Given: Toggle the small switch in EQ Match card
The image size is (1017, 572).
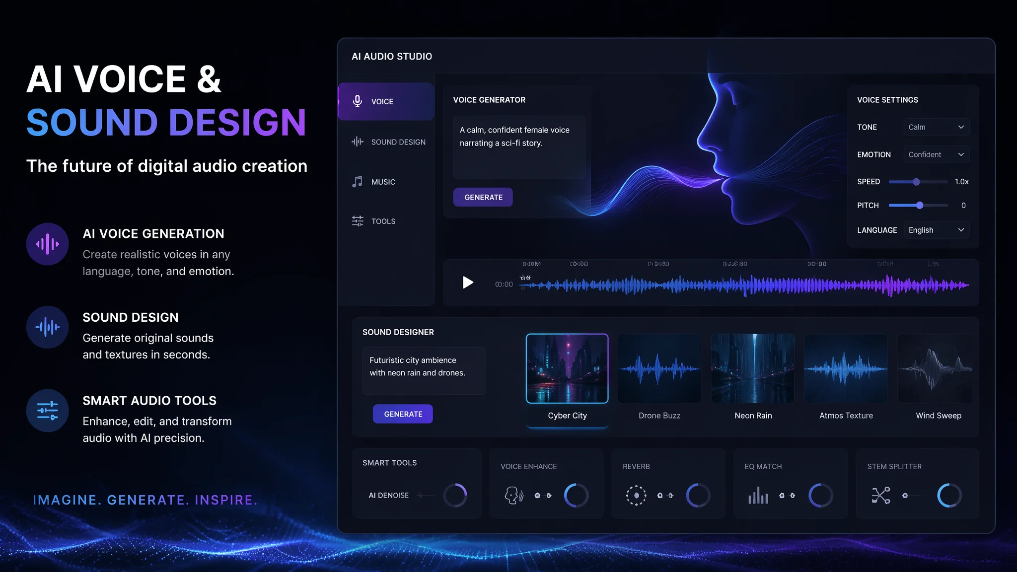Looking at the screenshot, I should [787, 496].
